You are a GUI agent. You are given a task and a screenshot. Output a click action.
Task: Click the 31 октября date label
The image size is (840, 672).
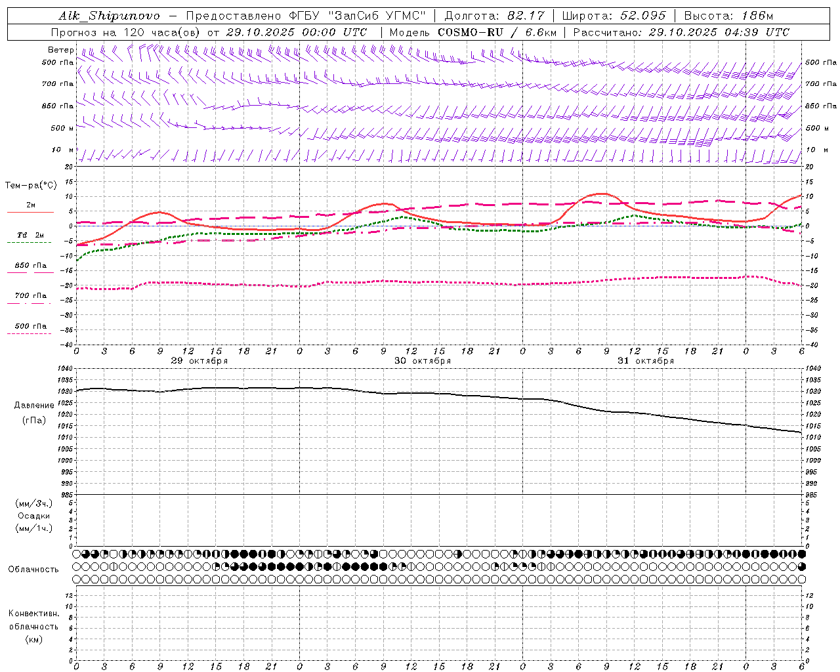pyautogui.click(x=646, y=361)
